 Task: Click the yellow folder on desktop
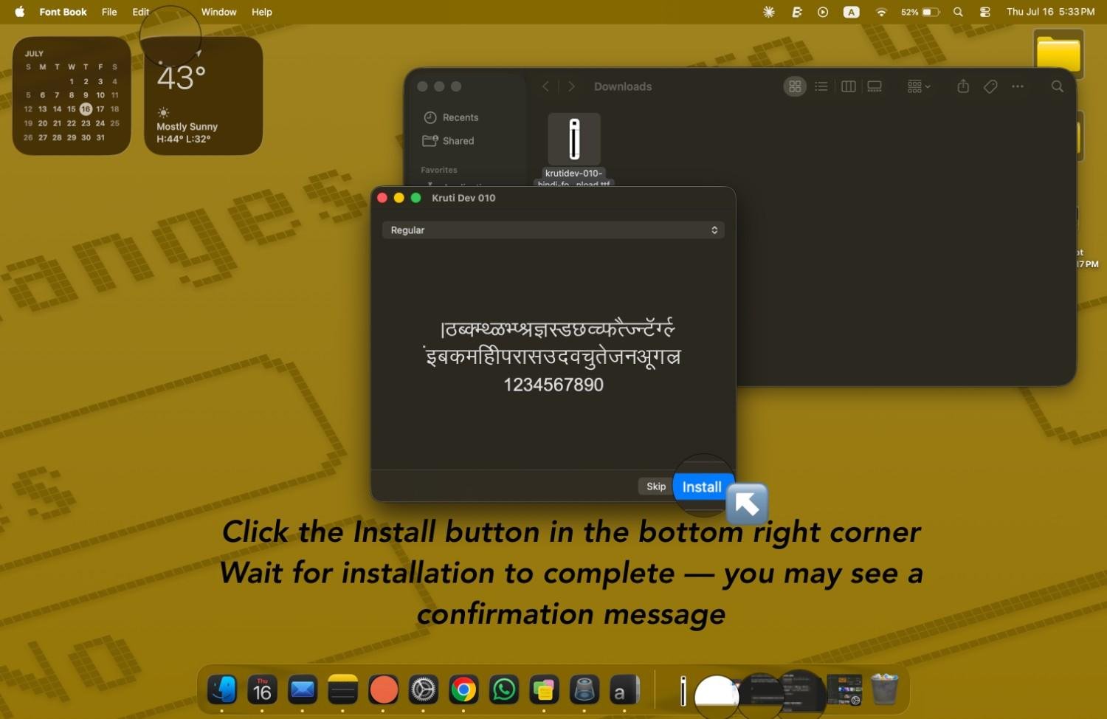tap(1058, 53)
